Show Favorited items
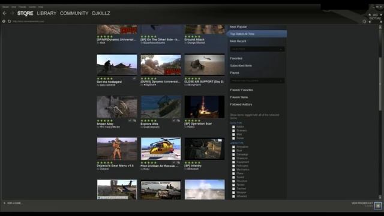 pyautogui.click(x=236, y=58)
